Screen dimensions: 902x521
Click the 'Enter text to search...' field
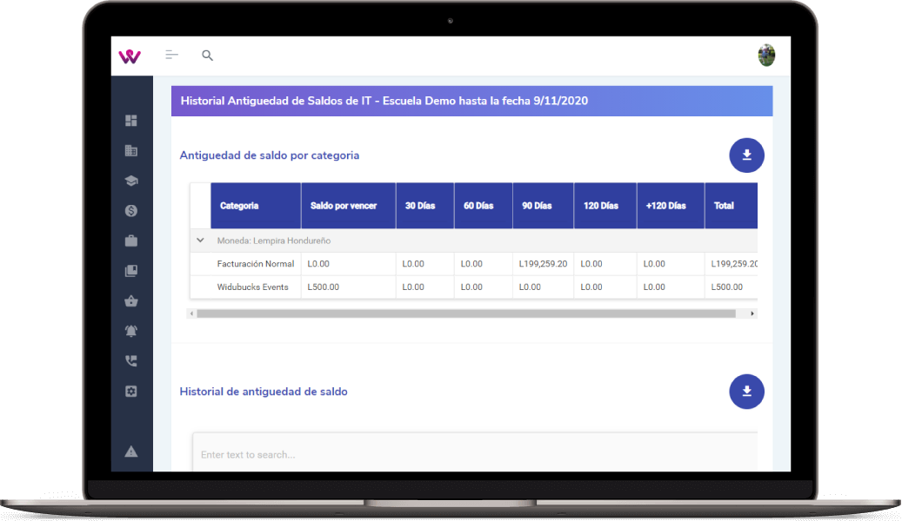(474, 454)
